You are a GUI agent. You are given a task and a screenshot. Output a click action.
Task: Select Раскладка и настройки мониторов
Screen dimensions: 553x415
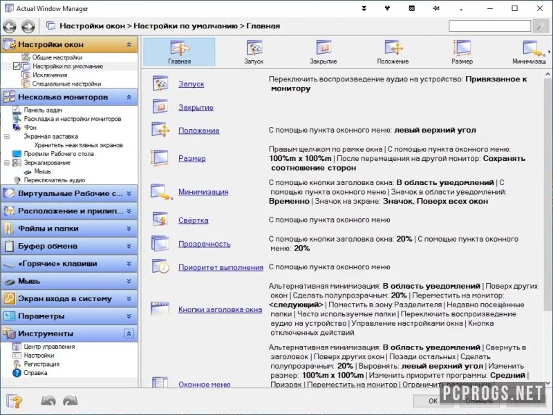click(73, 119)
